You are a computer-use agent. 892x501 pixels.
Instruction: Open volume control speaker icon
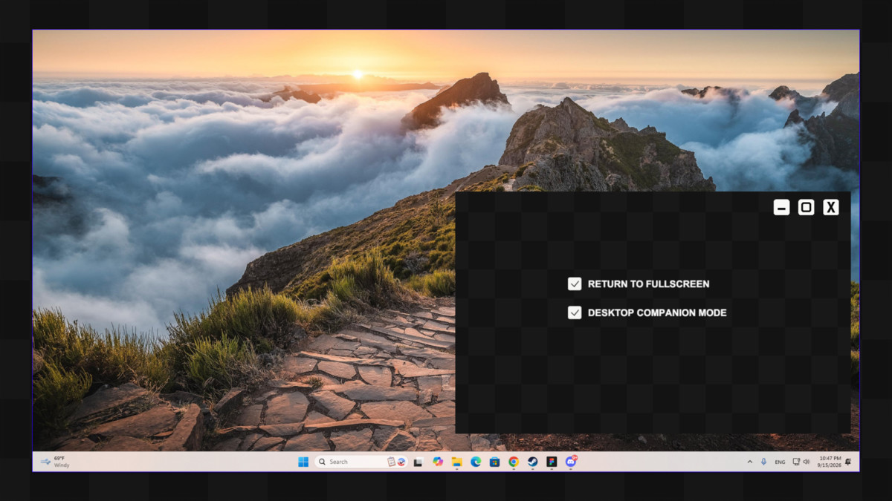pyautogui.click(x=806, y=462)
